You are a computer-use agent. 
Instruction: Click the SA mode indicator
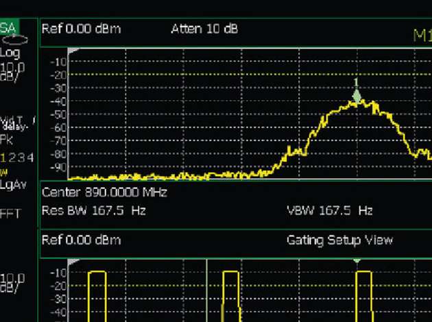pos(9,27)
